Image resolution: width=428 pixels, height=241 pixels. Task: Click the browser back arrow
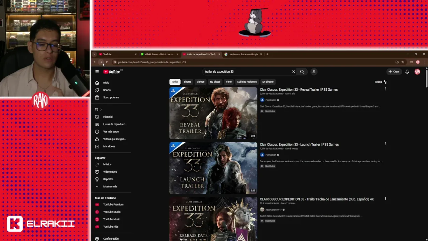click(x=95, y=62)
